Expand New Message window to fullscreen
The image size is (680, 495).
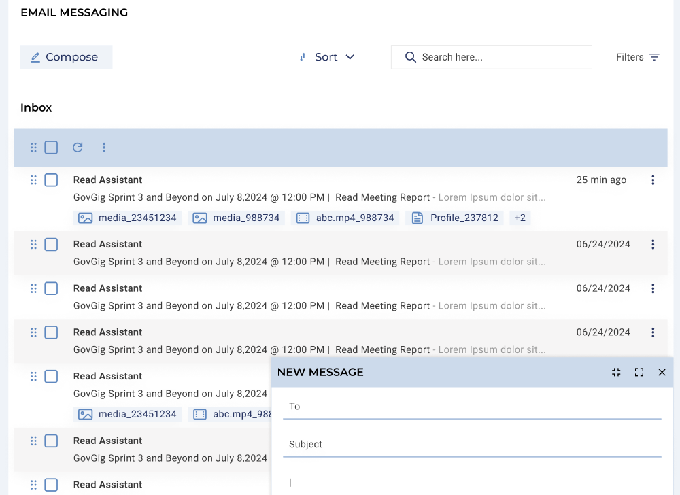(x=639, y=372)
